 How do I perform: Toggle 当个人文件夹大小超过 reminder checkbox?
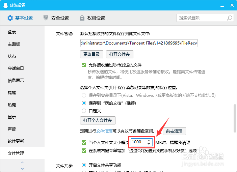(x=84, y=142)
